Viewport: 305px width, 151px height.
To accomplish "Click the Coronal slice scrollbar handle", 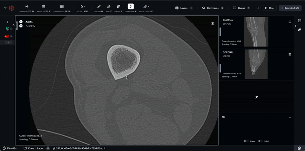I will pyautogui.click(x=220, y=68).
